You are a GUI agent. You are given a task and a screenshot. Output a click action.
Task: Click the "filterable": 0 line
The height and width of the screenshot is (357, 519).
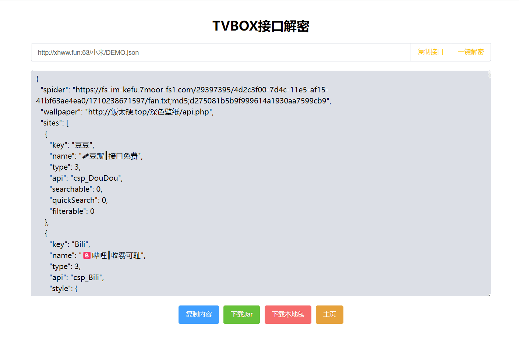[72, 211]
